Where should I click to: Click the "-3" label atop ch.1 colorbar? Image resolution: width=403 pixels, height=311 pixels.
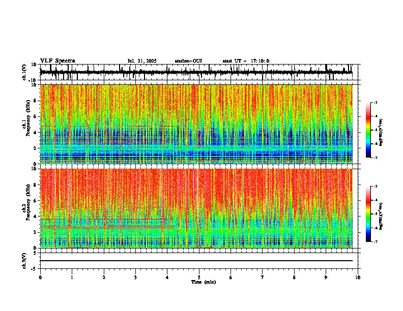click(375, 102)
